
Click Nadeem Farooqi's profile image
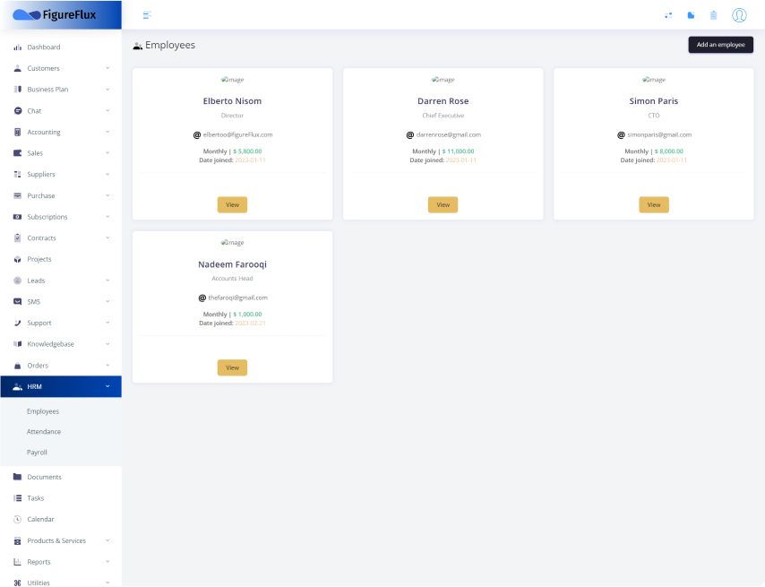coord(232,243)
